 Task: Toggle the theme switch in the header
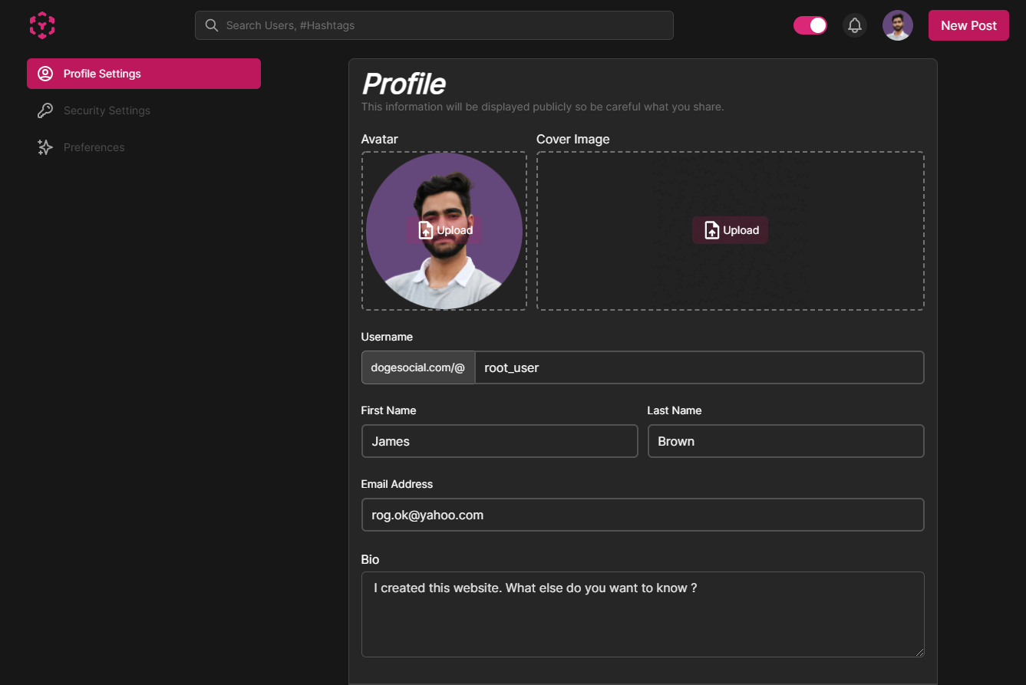click(810, 25)
